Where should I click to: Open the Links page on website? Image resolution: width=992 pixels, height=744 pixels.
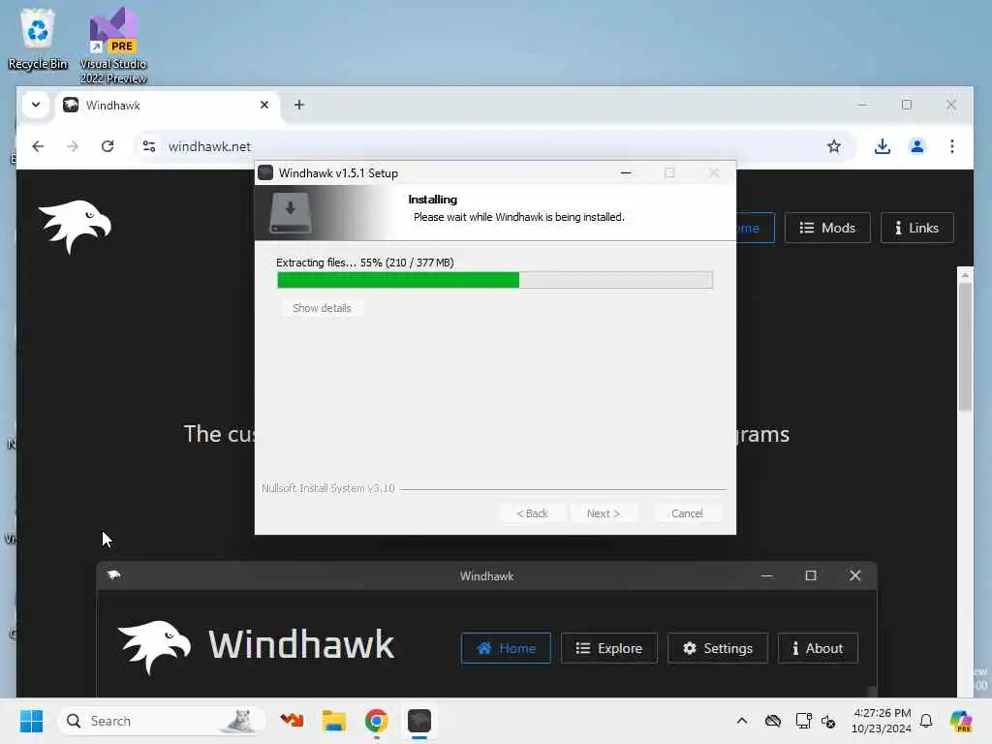click(x=916, y=228)
